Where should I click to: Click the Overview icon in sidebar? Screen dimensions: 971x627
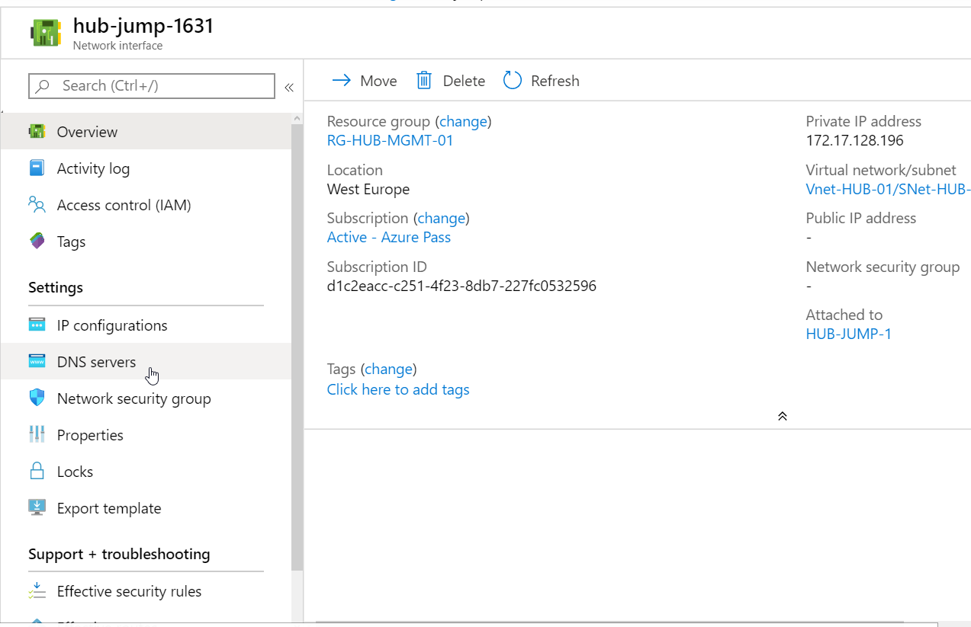(x=37, y=132)
